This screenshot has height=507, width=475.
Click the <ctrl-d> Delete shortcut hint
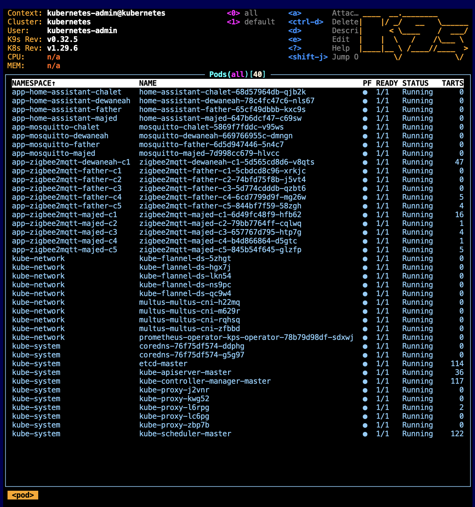[323, 22]
